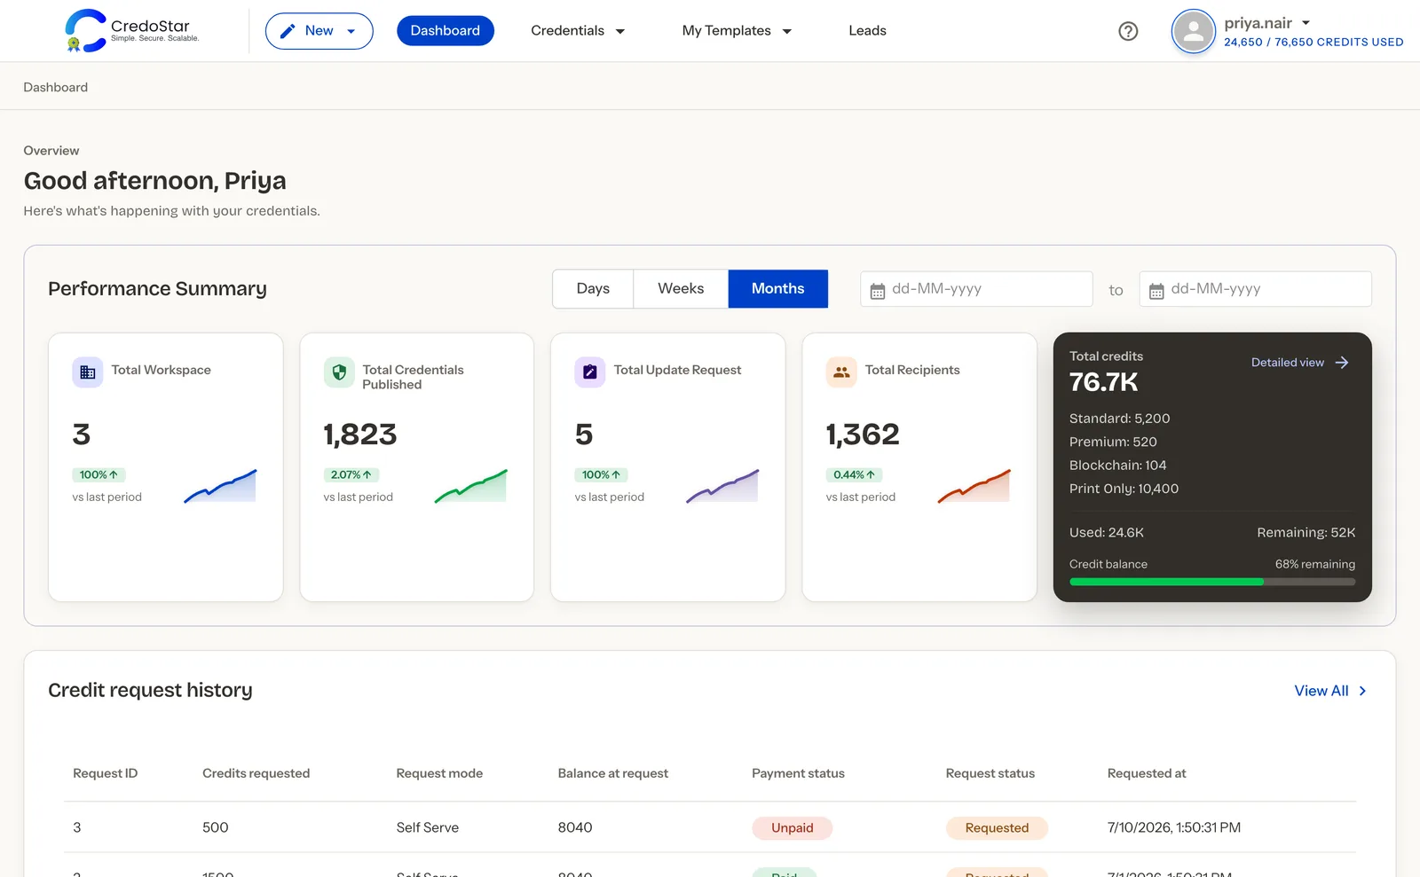The height and width of the screenshot is (877, 1420).
Task: Click the Request status column header
Action: [x=990, y=773]
